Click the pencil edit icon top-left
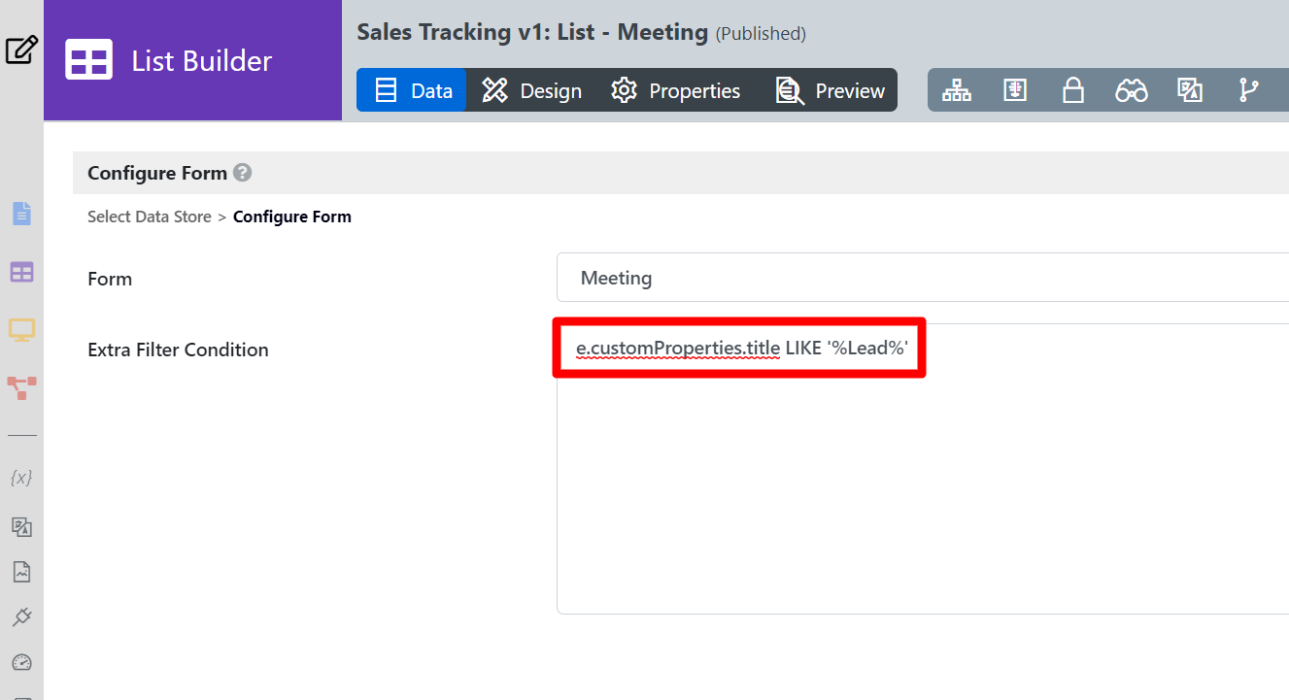The width and height of the screenshot is (1289, 700). (x=21, y=50)
